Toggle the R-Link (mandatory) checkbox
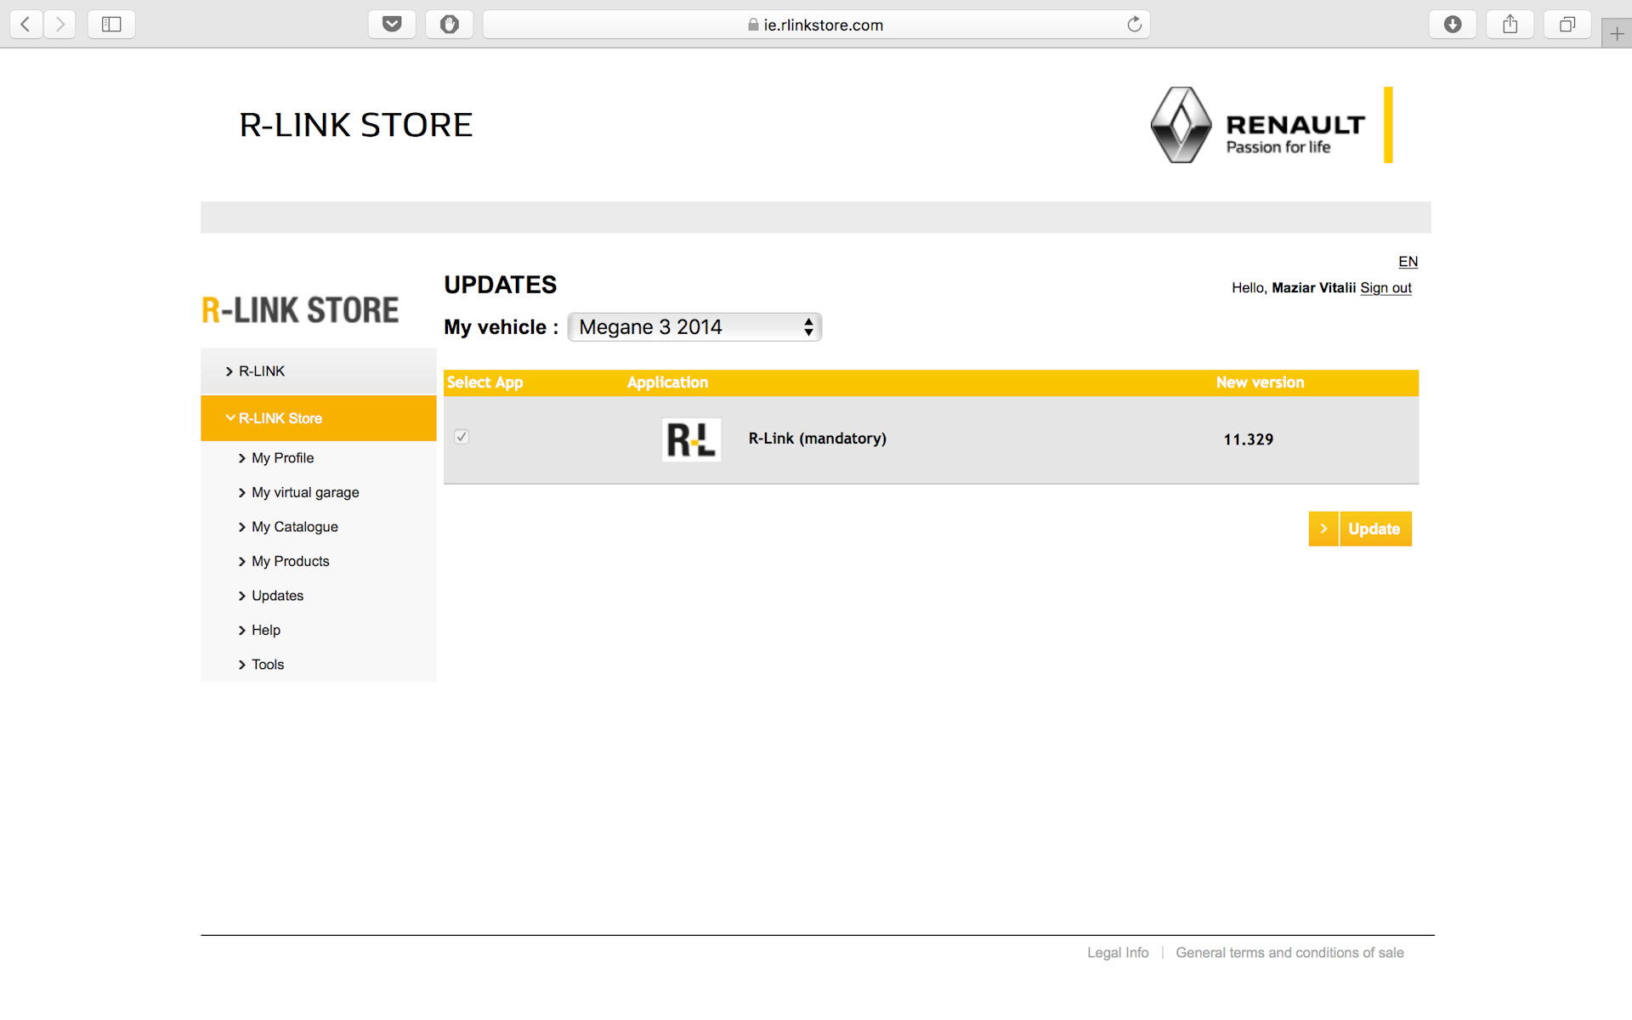This screenshot has width=1632, height=1020. (x=462, y=437)
